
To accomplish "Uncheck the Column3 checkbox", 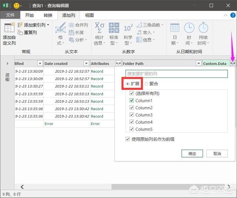I will coord(132,115).
